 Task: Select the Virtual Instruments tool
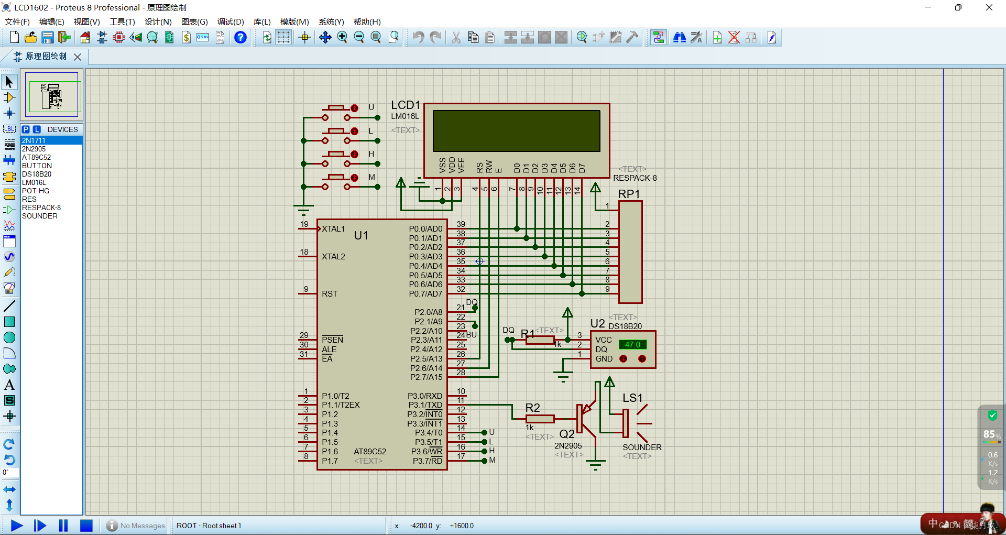9,288
